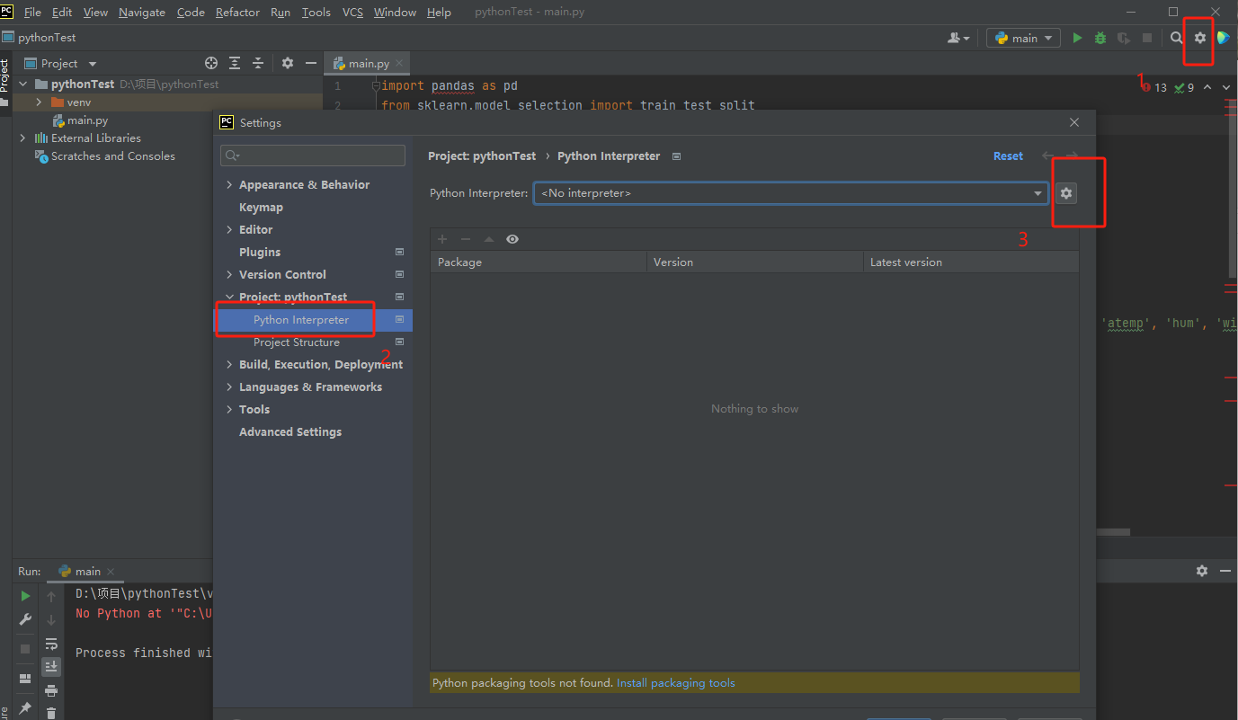
Task: Open Plugins settings page
Action: [x=260, y=252]
